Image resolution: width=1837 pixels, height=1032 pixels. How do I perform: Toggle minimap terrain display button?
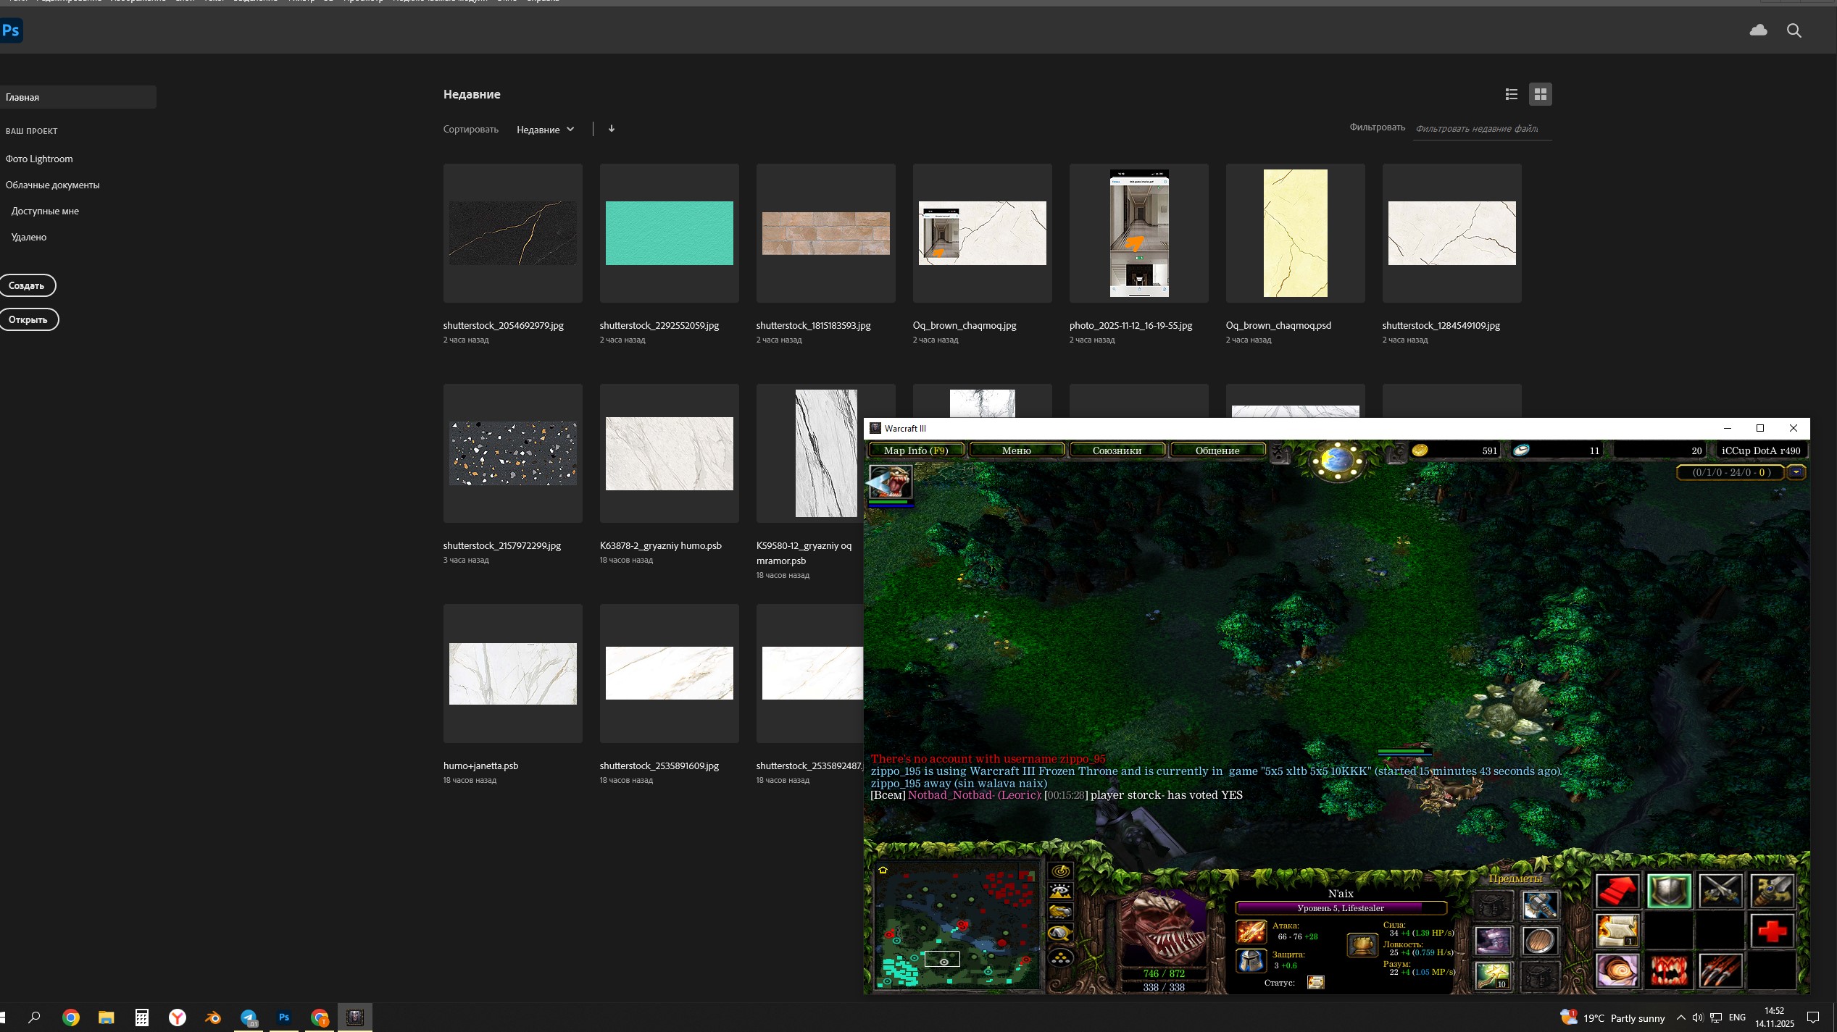(x=1060, y=892)
